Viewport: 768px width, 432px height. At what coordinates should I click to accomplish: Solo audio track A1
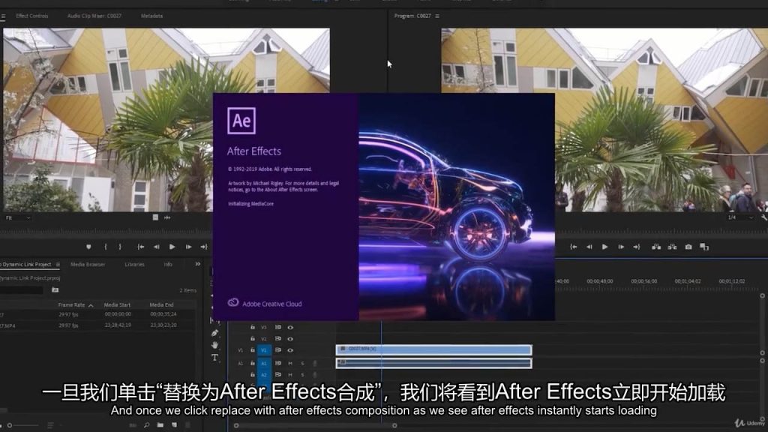(303, 363)
